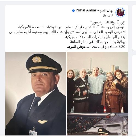The height and width of the screenshot is (139, 136).
Task: Click the opening line إن لله وإنا اليه راجعون
Action: 108,22
